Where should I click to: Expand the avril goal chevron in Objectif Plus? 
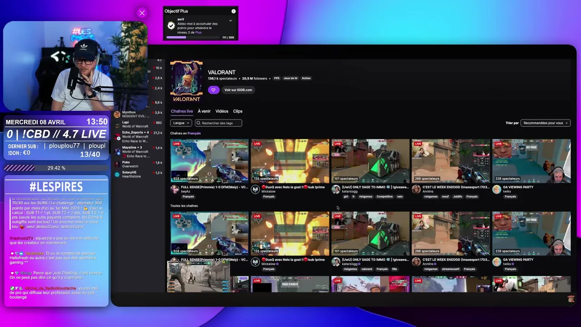tap(230, 20)
